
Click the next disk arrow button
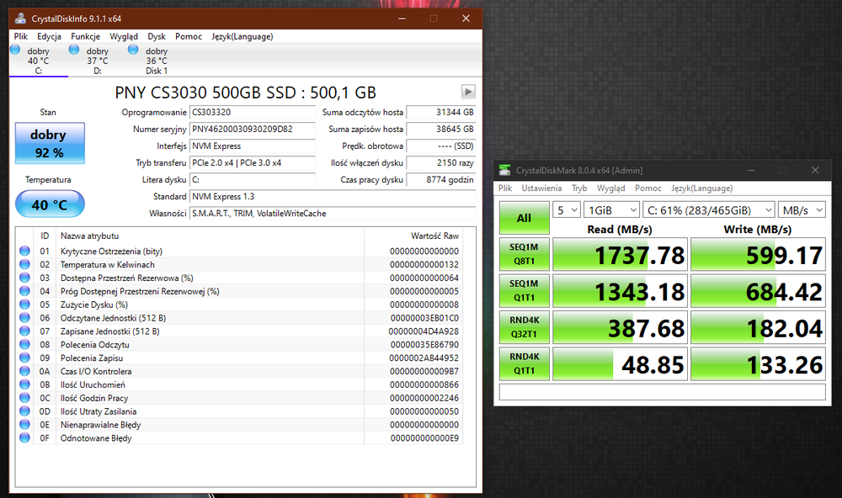(468, 92)
